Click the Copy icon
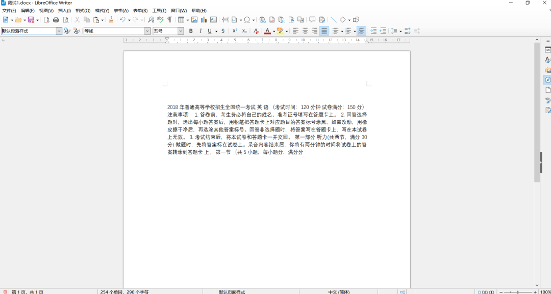Screen dimensions: 551x294 click(x=86, y=20)
